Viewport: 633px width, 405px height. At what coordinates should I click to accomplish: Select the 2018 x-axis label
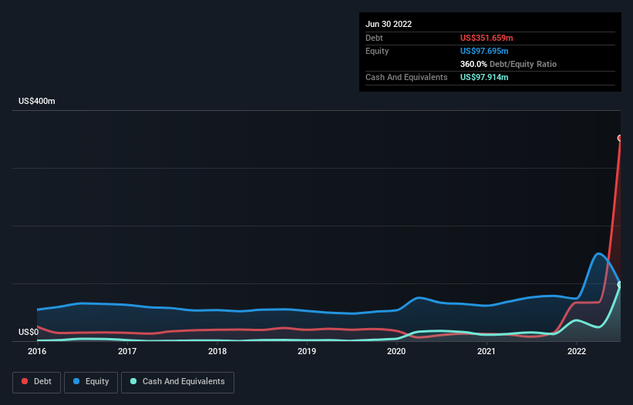coord(217,351)
